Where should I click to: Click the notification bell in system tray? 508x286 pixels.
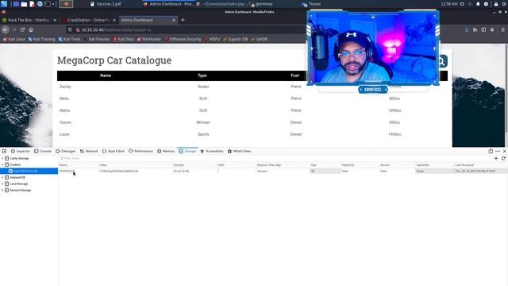pyautogui.click(x=478, y=4)
